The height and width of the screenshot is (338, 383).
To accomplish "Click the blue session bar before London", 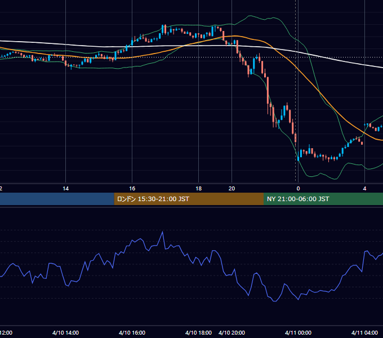I will [x=57, y=199].
